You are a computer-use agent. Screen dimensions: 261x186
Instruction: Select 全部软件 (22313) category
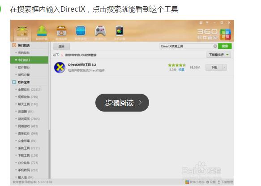click(x=30, y=90)
